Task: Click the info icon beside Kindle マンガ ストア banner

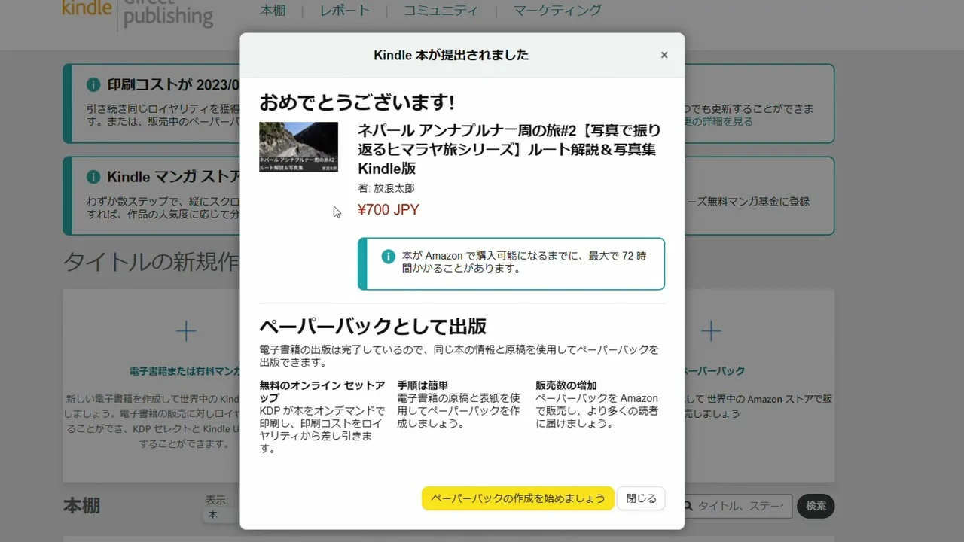Action: [x=93, y=177]
